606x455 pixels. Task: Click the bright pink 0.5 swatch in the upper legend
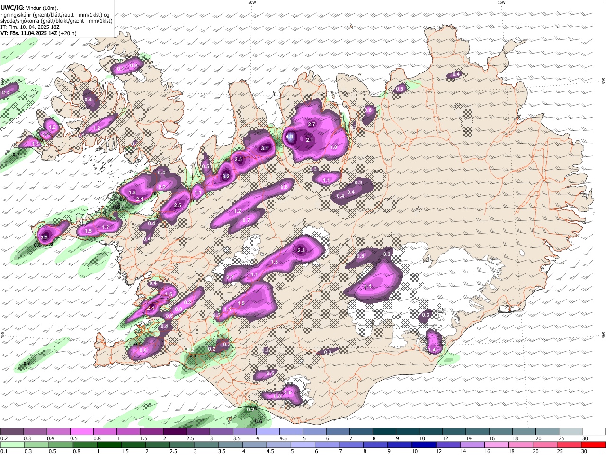coord(82,432)
